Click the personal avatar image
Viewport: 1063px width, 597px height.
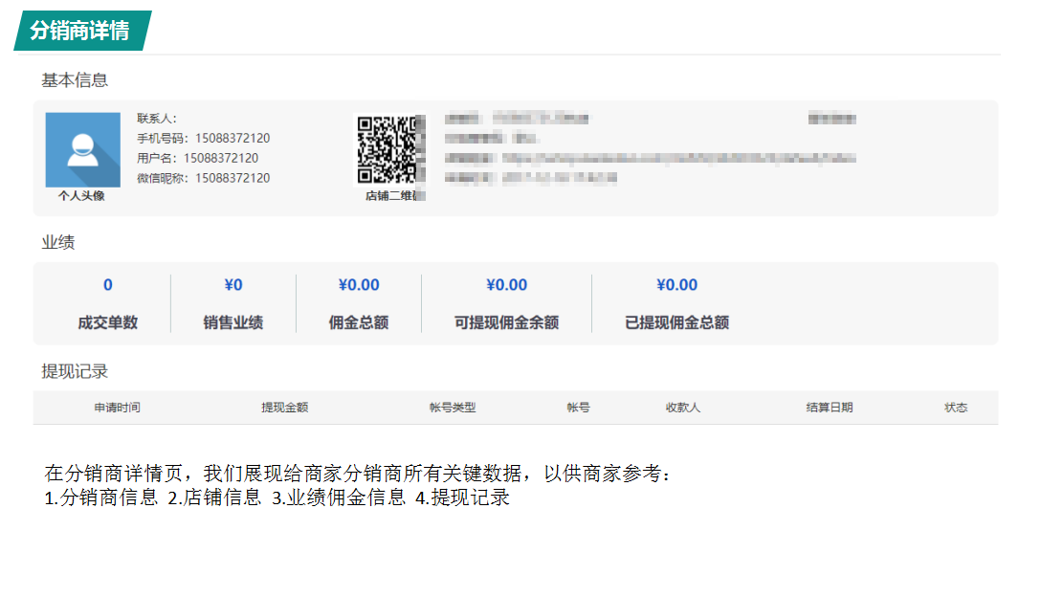click(x=82, y=149)
